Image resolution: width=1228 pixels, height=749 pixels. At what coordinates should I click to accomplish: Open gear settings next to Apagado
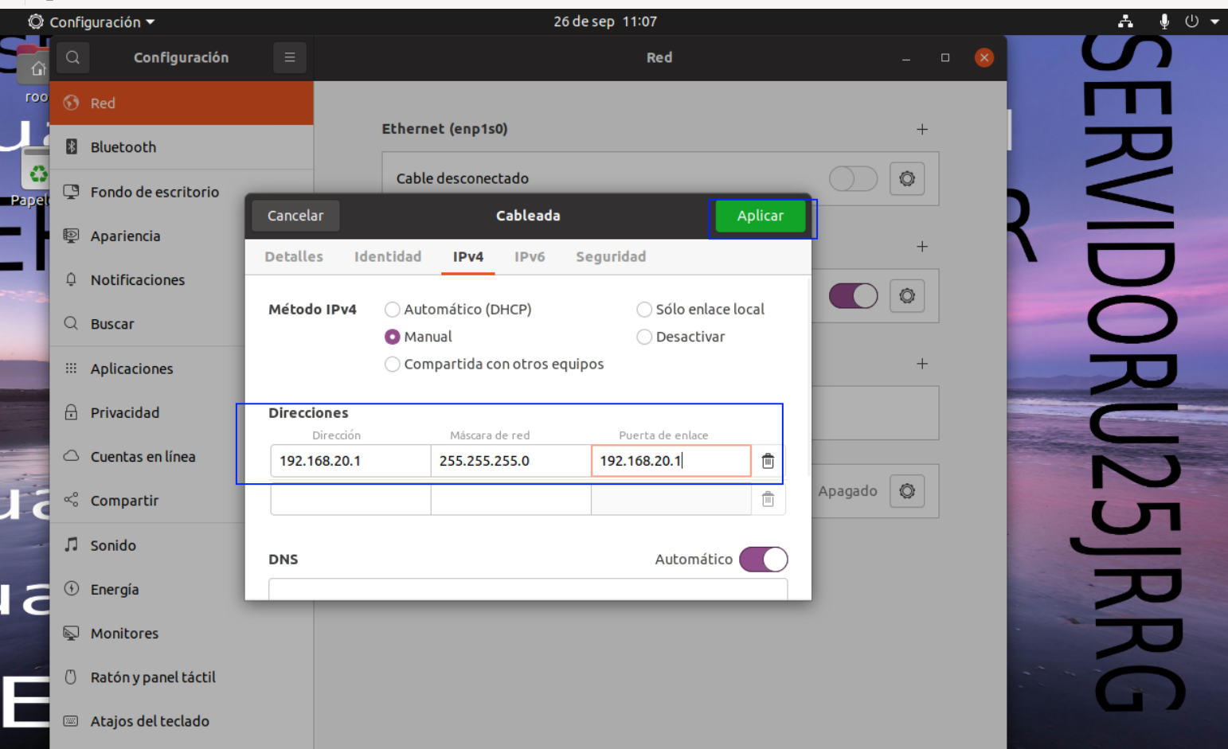(x=907, y=491)
